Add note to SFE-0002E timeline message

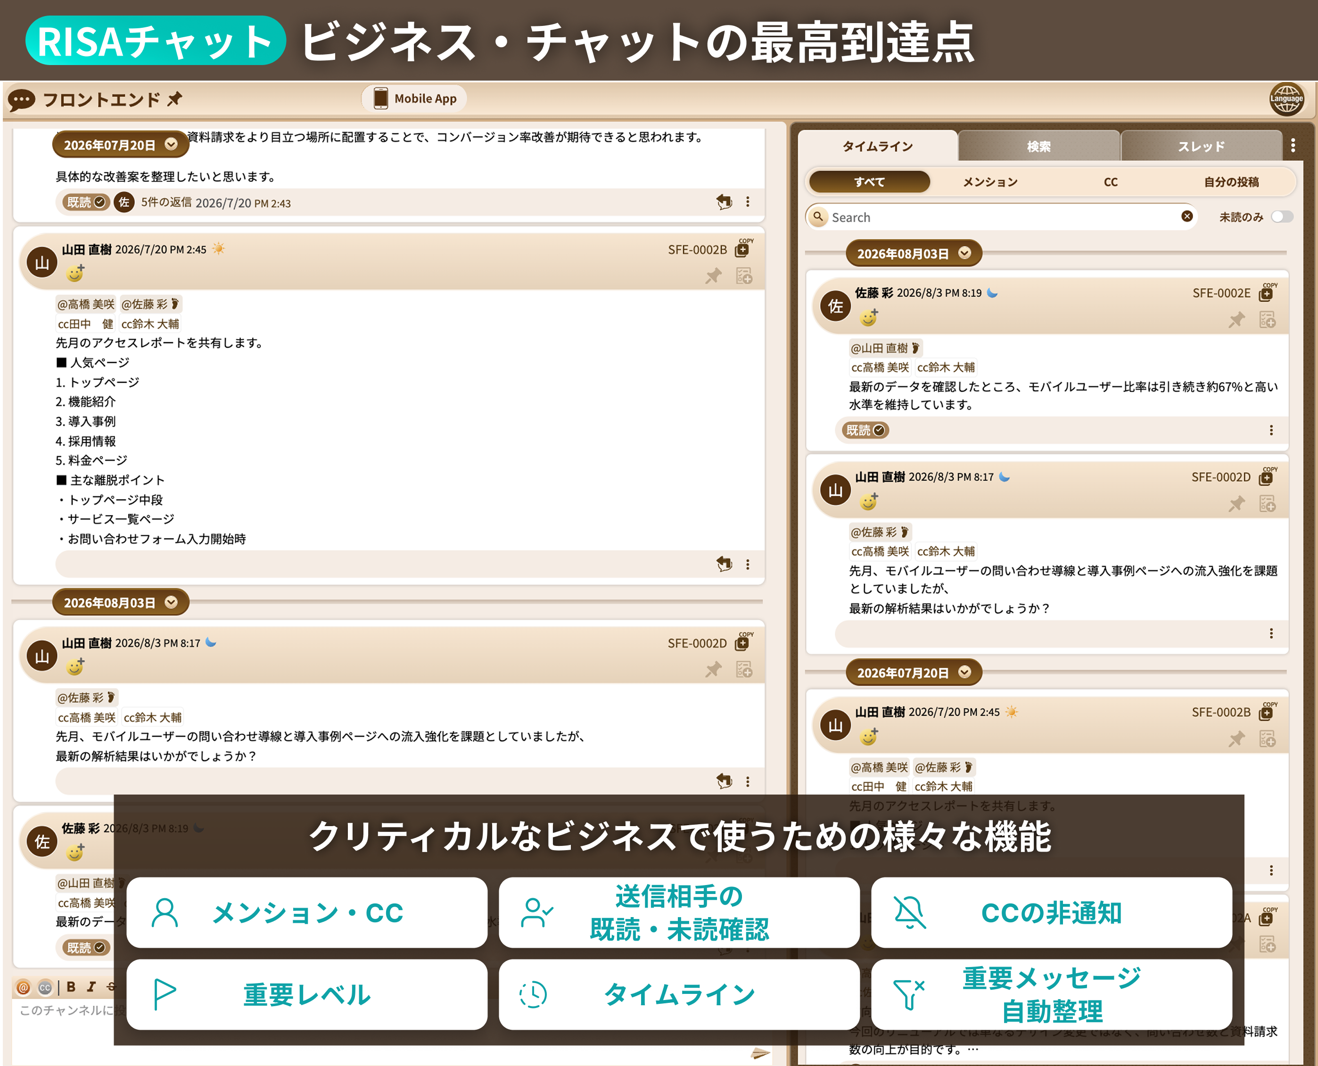(x=1267, y=320)
